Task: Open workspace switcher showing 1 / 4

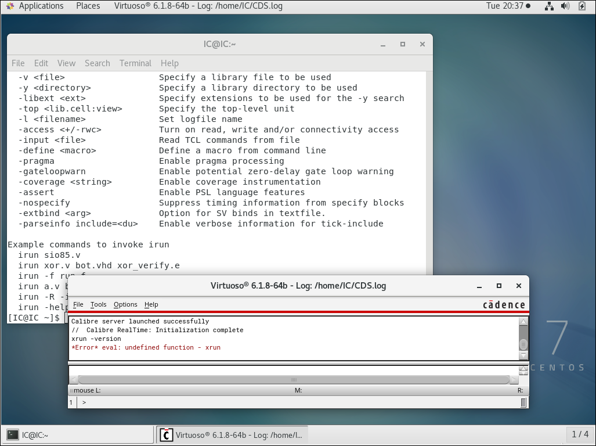Action: [x=580, y=434]
